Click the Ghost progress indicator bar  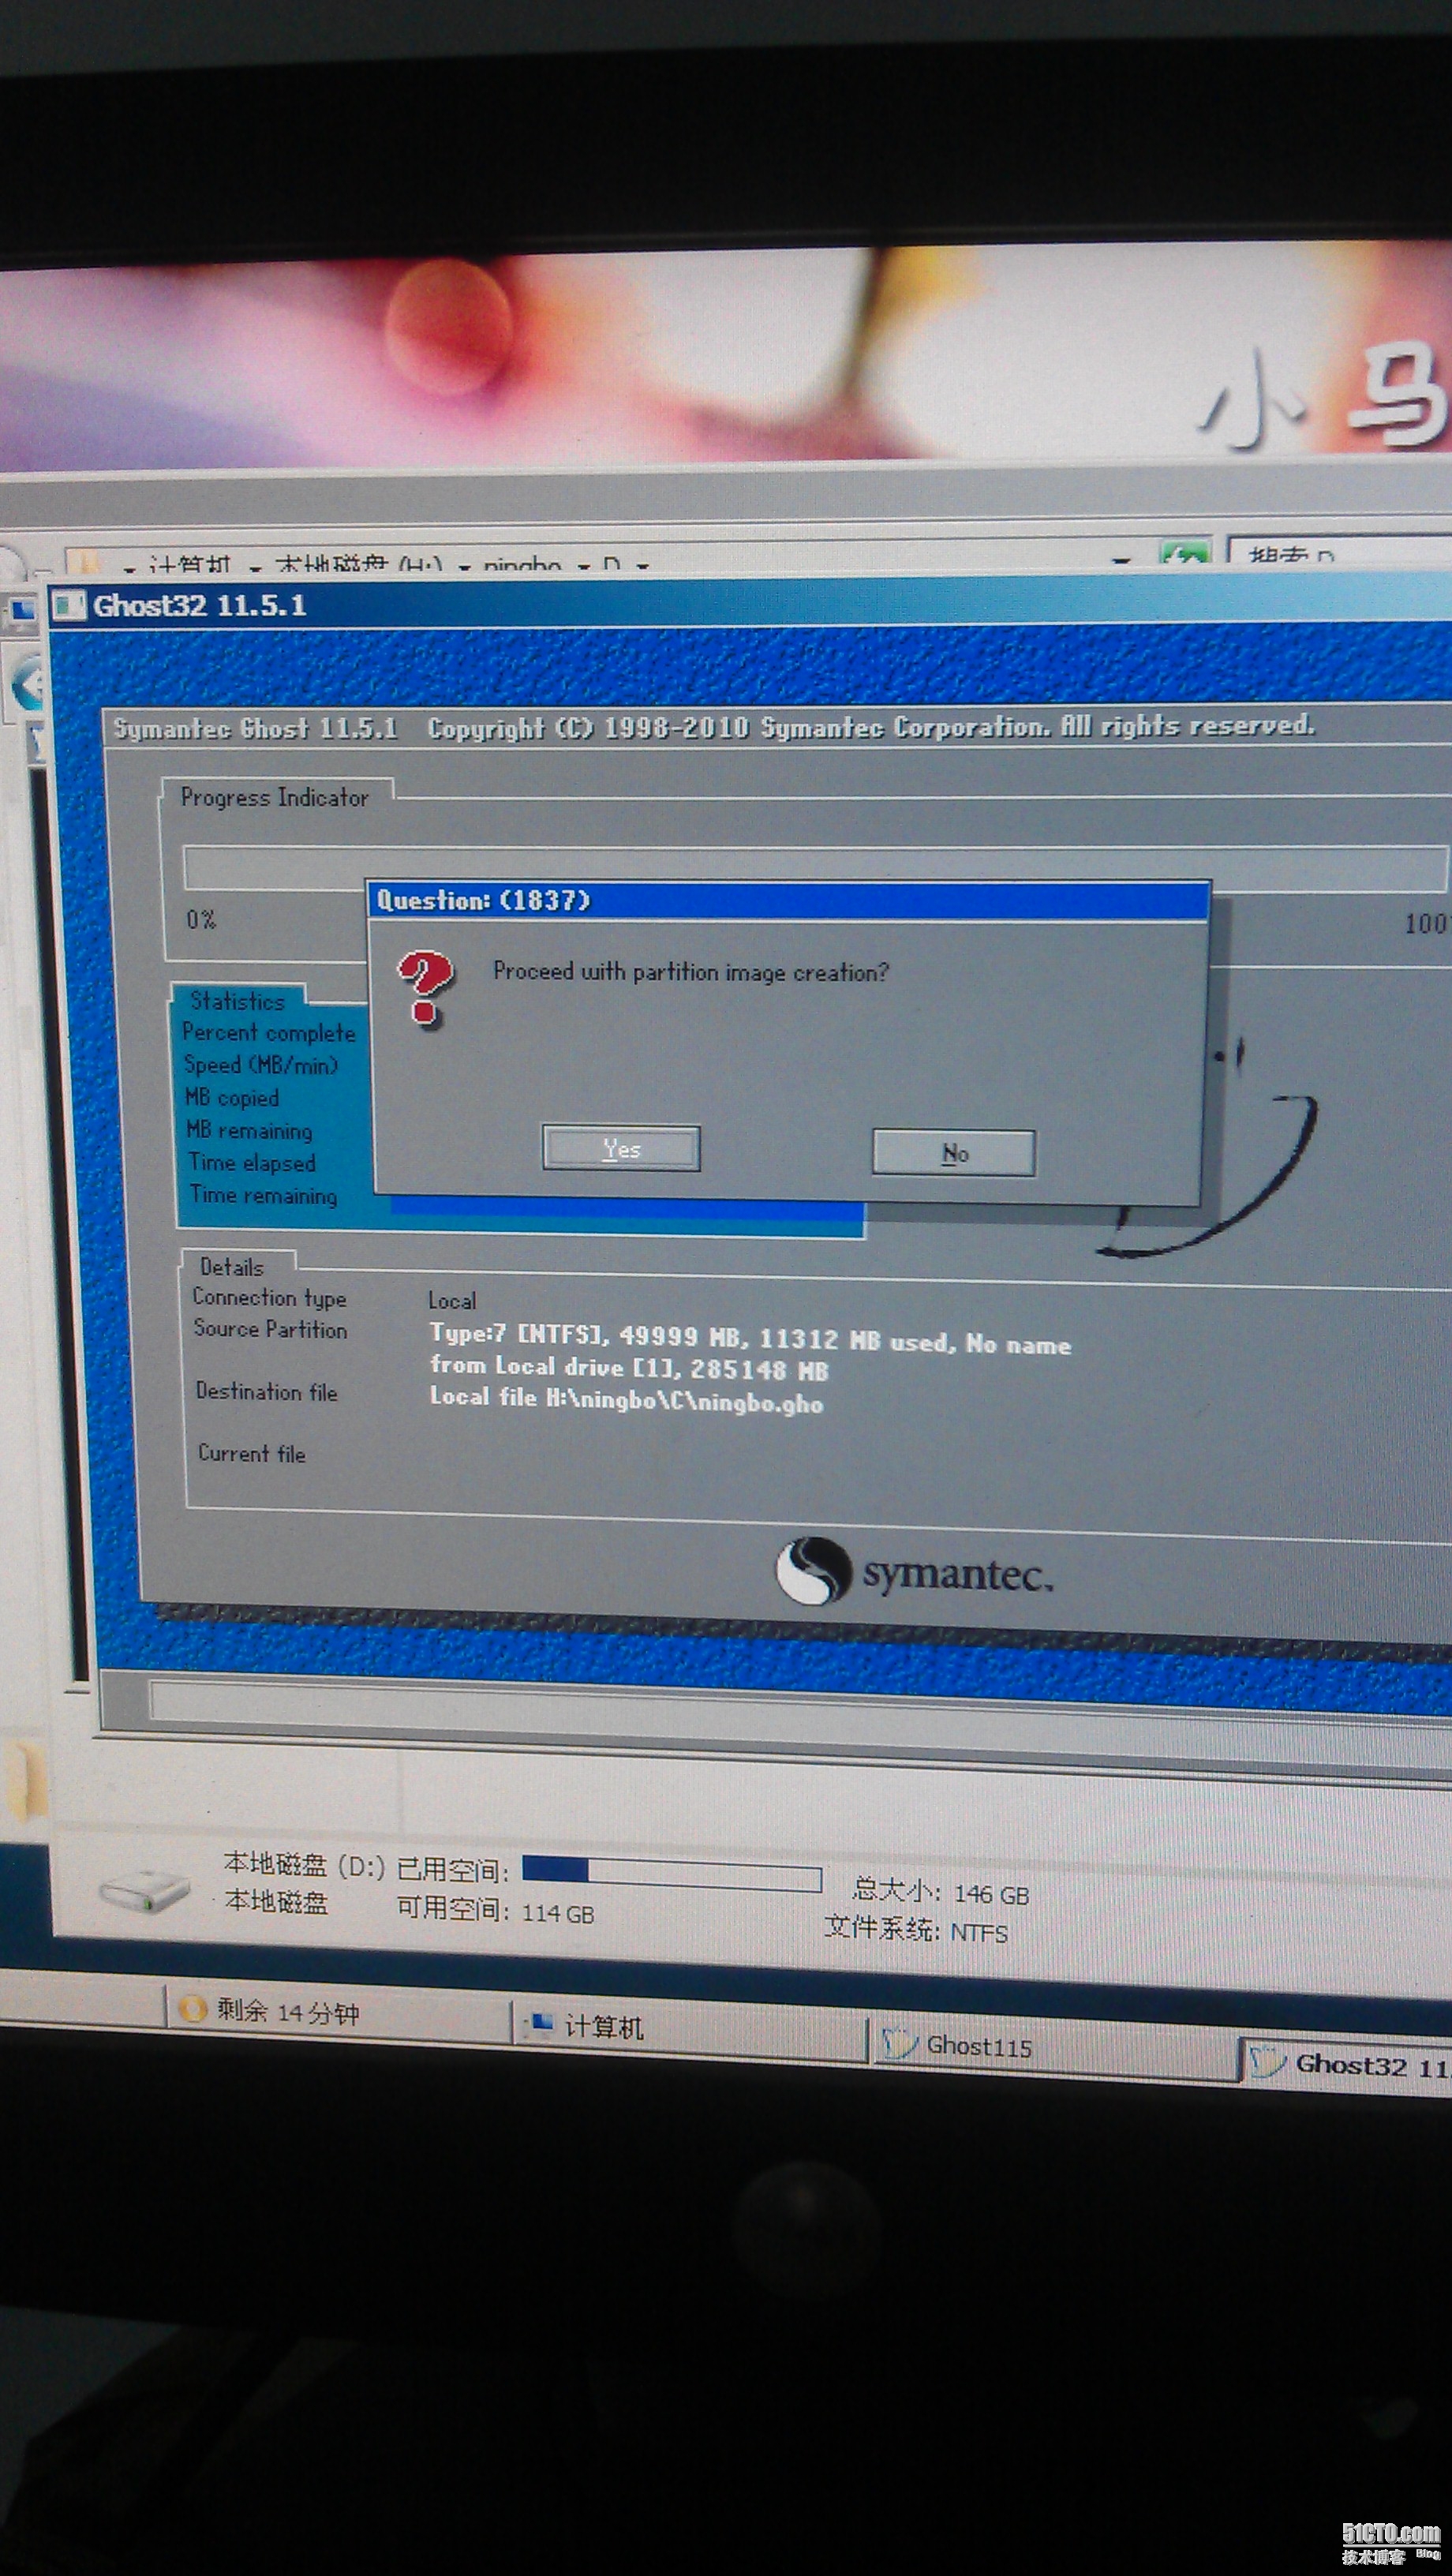(x=815, y=868)
